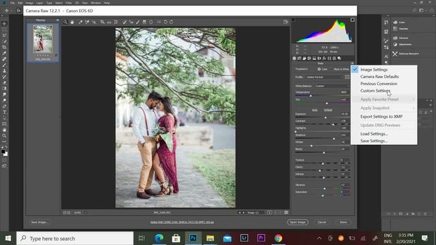This screenshot has height=245, width=436.
Task: Open the workflow options link below preview
Action: coord(182,223)
